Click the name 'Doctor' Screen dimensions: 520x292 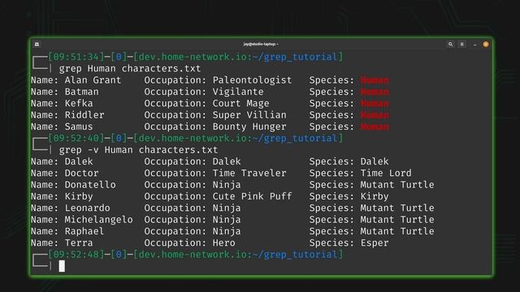pos(81,173)
